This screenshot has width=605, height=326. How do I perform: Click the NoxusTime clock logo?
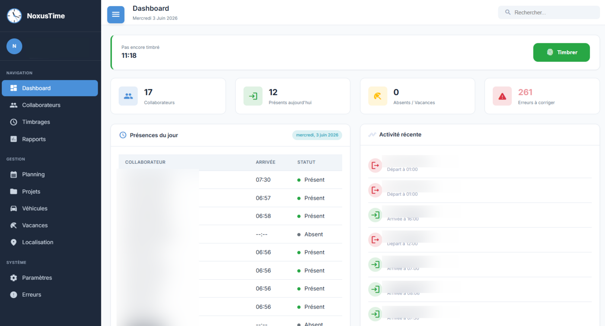(14, 16)
